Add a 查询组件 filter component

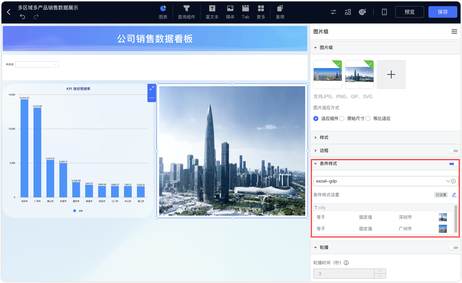pos(186,12)
